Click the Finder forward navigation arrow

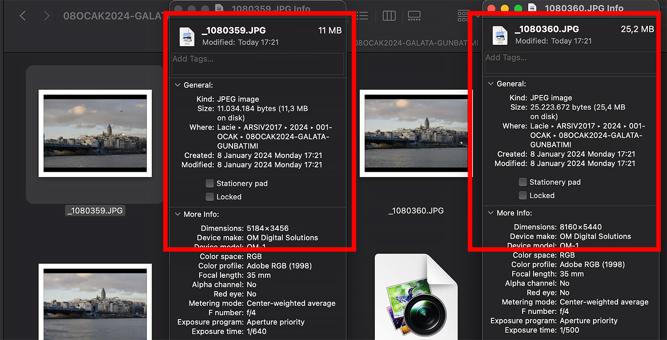point(47,16)
